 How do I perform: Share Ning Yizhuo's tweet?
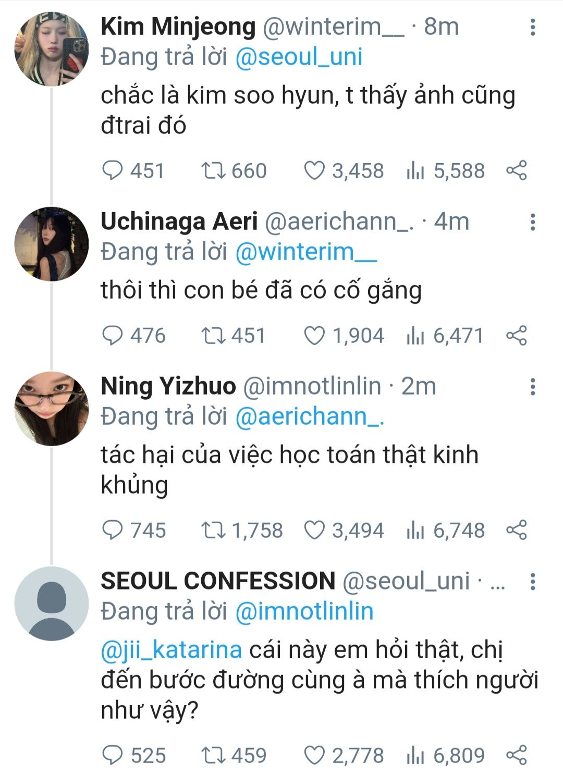click(517, 531)
